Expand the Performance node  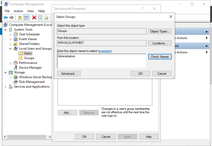click(11, 63)
